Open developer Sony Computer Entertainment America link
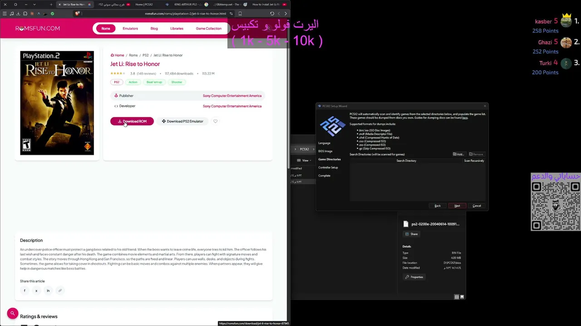Screen dimensions: 581x326 pyautogui.click(x=232, y=106)
